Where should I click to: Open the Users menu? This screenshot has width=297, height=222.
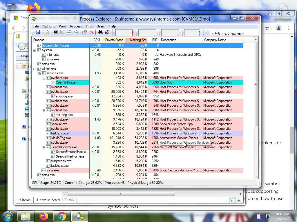[101, 26]
